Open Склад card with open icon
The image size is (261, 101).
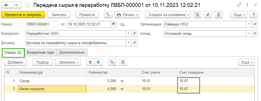[255, 33]
